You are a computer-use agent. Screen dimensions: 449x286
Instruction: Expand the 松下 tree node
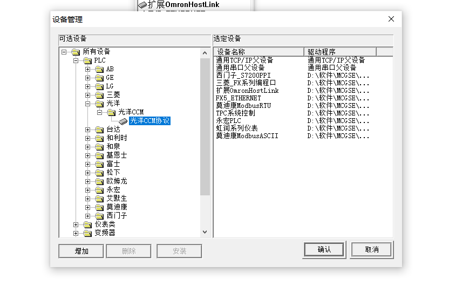tap(88, 173)
